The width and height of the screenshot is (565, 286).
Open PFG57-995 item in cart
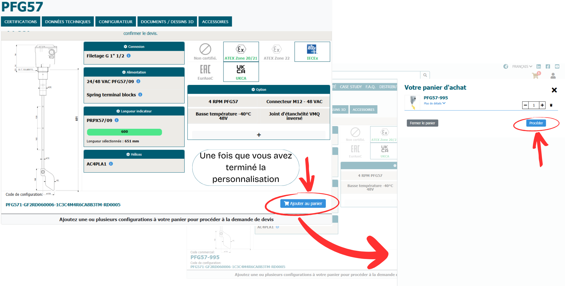pos(436,98)
